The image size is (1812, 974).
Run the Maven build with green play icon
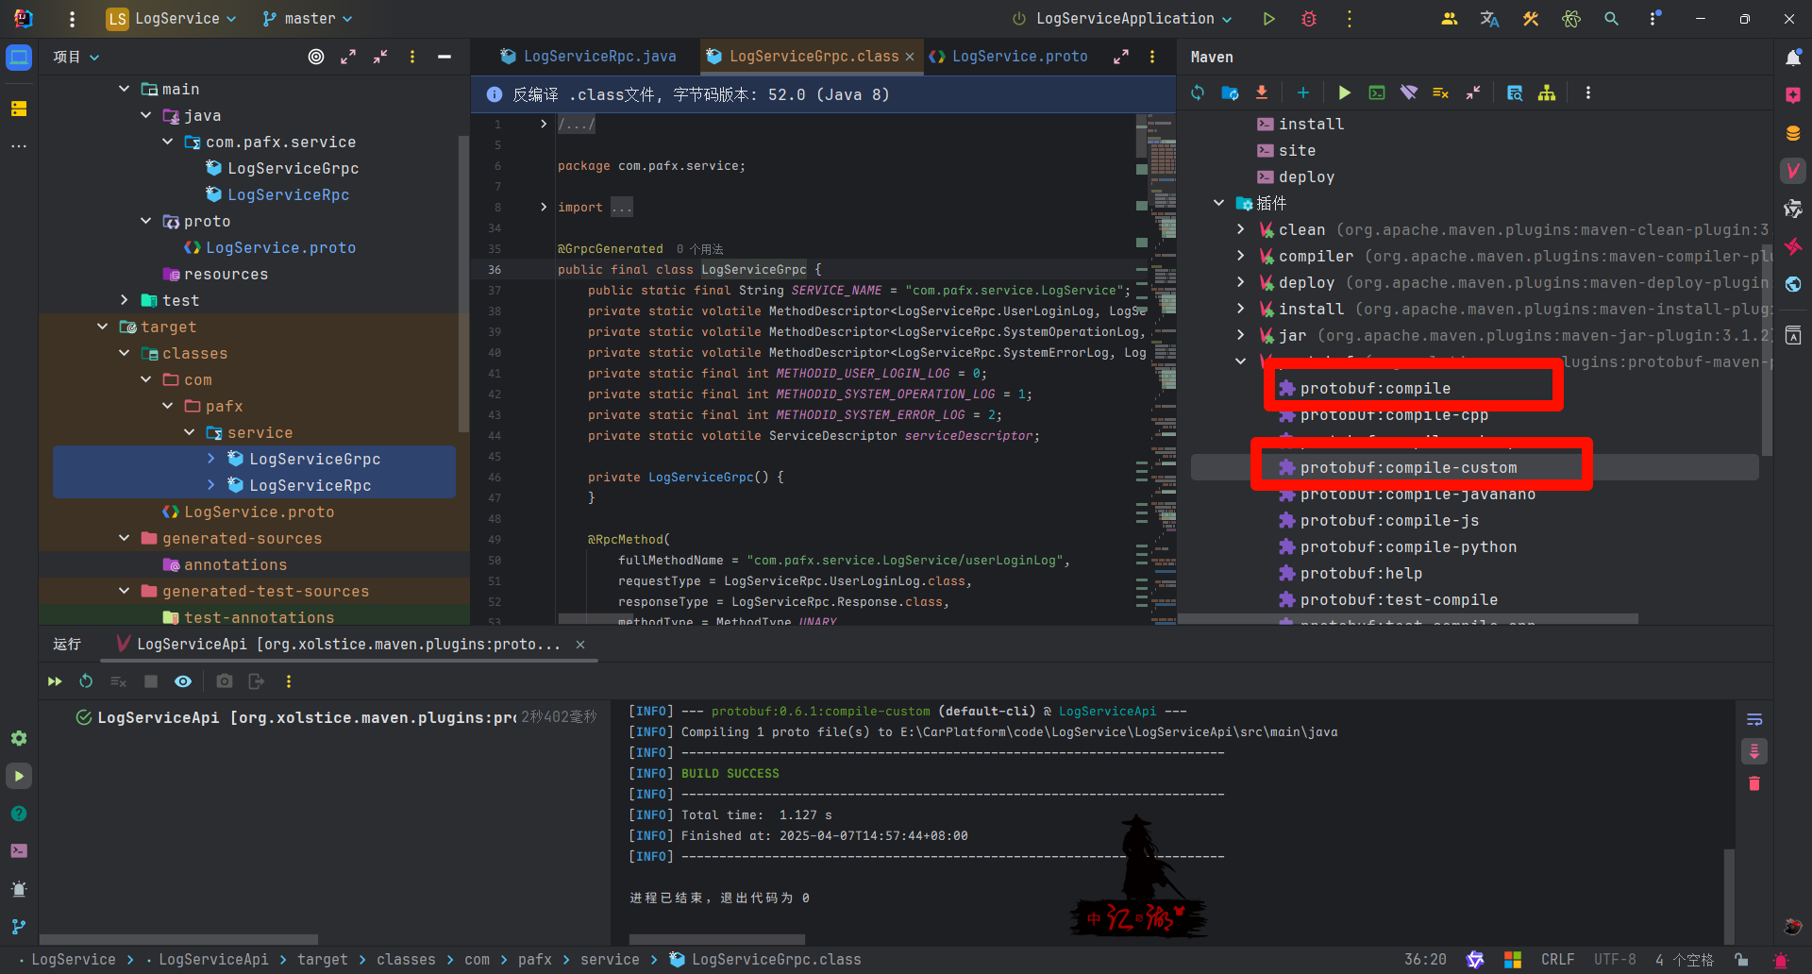[x=1344, y=92]
